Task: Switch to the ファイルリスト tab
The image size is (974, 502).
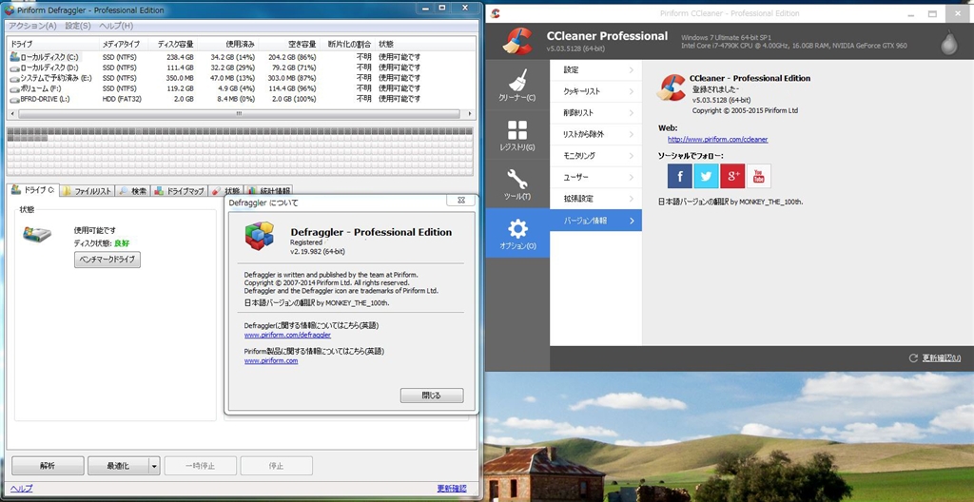Action: pos(87,191)
